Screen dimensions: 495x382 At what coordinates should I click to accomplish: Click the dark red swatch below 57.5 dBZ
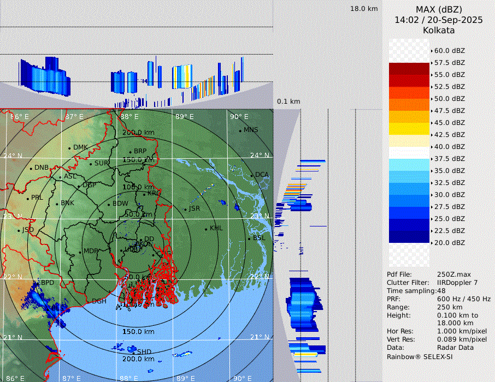click(x=409, y=69)
